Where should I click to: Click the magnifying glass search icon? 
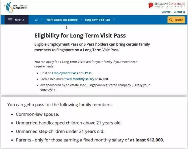171,20
